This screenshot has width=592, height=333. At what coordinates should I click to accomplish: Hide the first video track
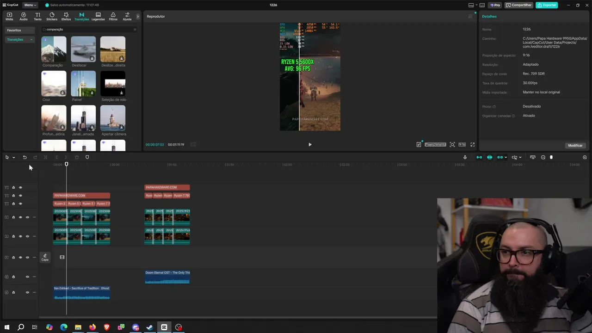click(20, 217)
